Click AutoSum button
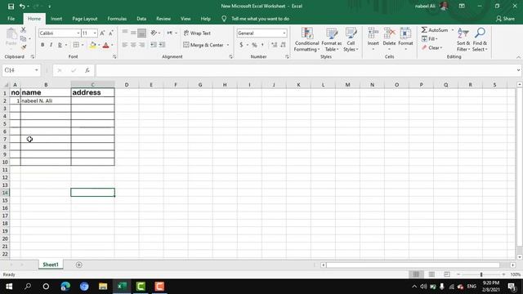523x294 pixels. [435, 30]
